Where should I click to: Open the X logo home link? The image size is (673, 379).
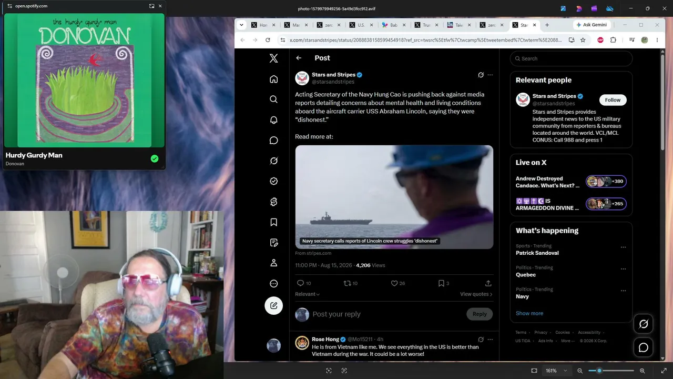tap(273, 58)
